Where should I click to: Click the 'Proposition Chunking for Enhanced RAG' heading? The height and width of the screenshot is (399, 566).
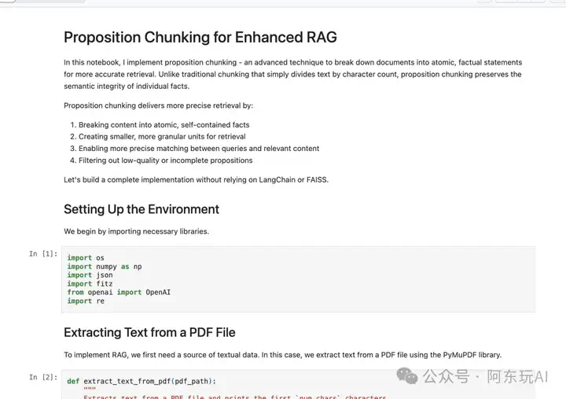coord(200,37)
